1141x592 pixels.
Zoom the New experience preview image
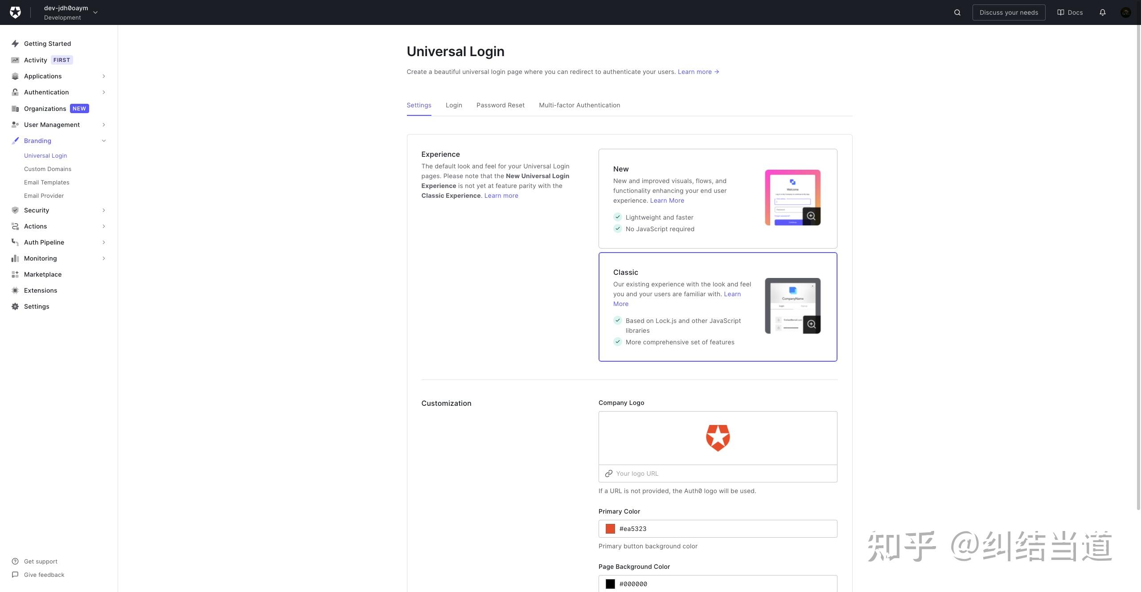click(811, 216)
